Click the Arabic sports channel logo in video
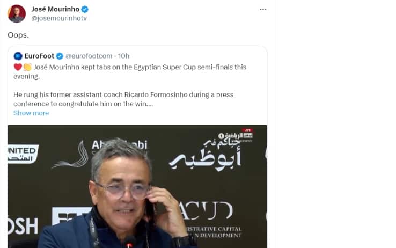396x248 pixels. tap(236, 136)
